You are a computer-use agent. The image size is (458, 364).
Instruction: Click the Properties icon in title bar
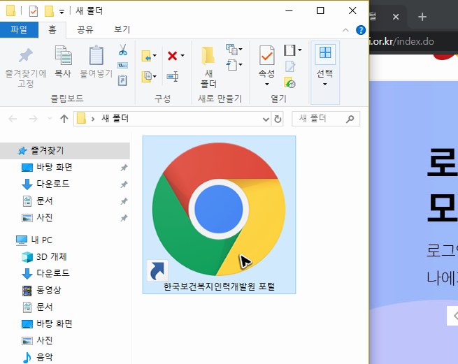[x=34, y=11]
